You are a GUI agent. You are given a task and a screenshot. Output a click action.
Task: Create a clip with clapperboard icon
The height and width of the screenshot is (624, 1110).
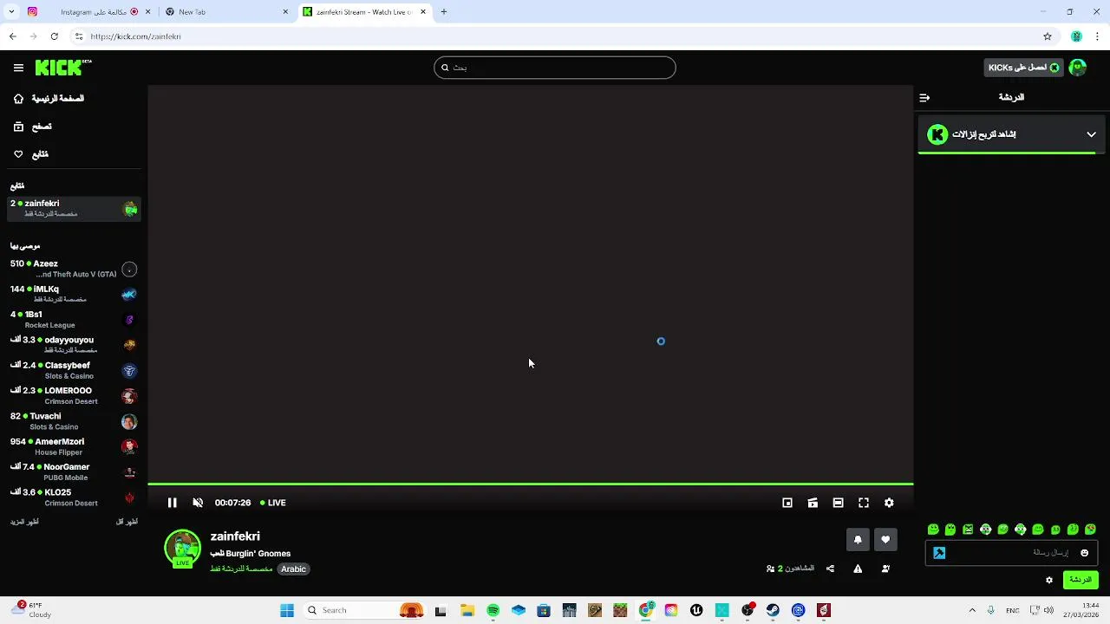[x=813, y=503]
